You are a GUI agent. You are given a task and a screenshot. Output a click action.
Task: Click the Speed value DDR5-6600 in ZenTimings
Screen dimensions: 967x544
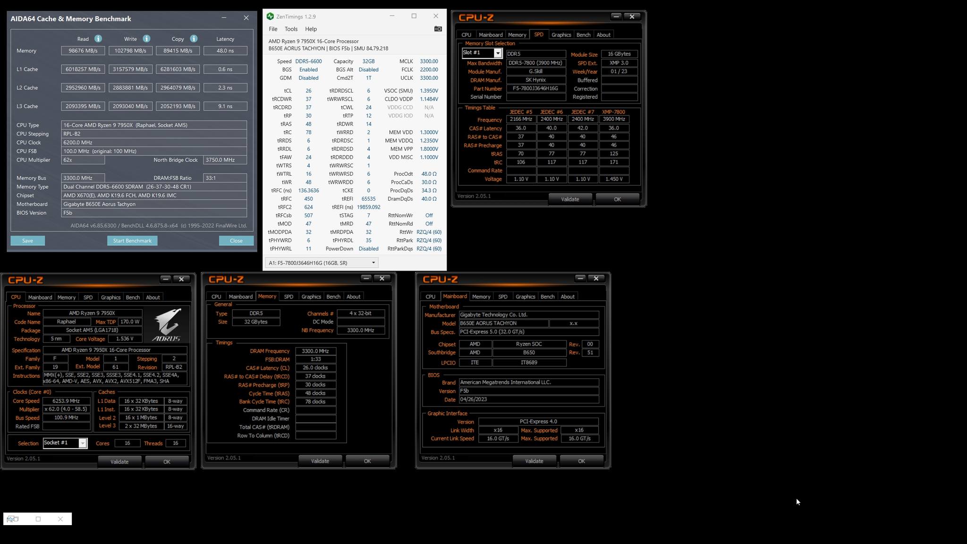(308, 61)
